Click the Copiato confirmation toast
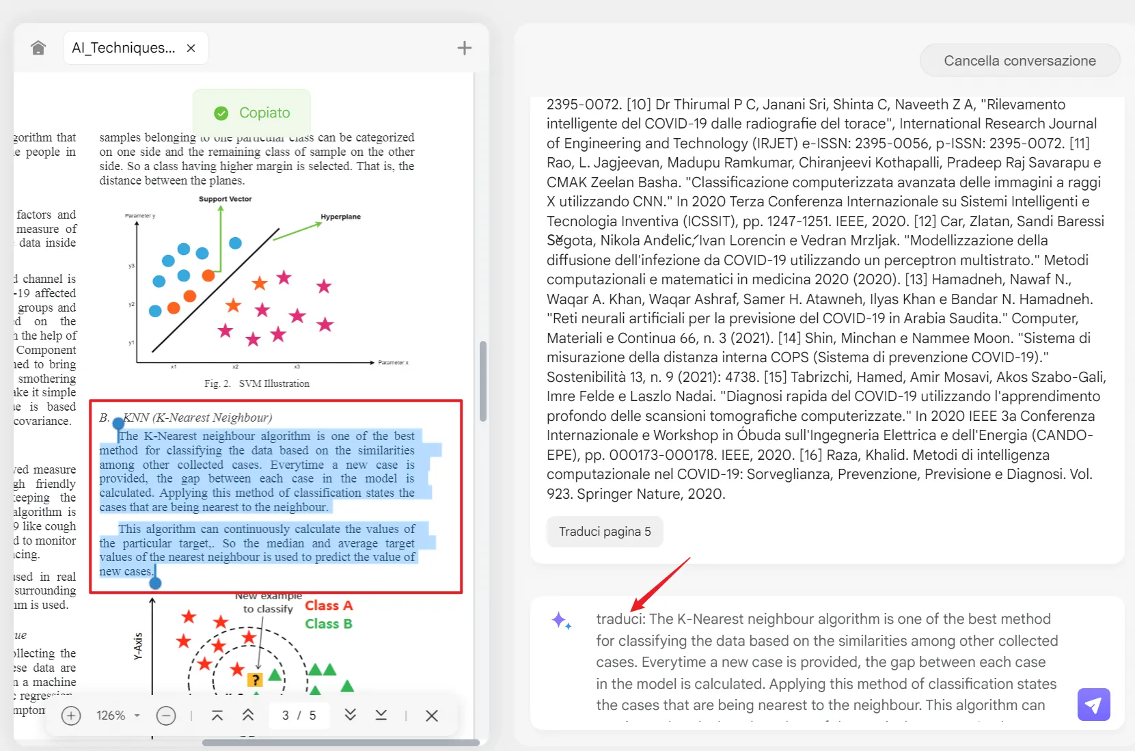Screen dimensions: 1135x751 pos(251,113)
